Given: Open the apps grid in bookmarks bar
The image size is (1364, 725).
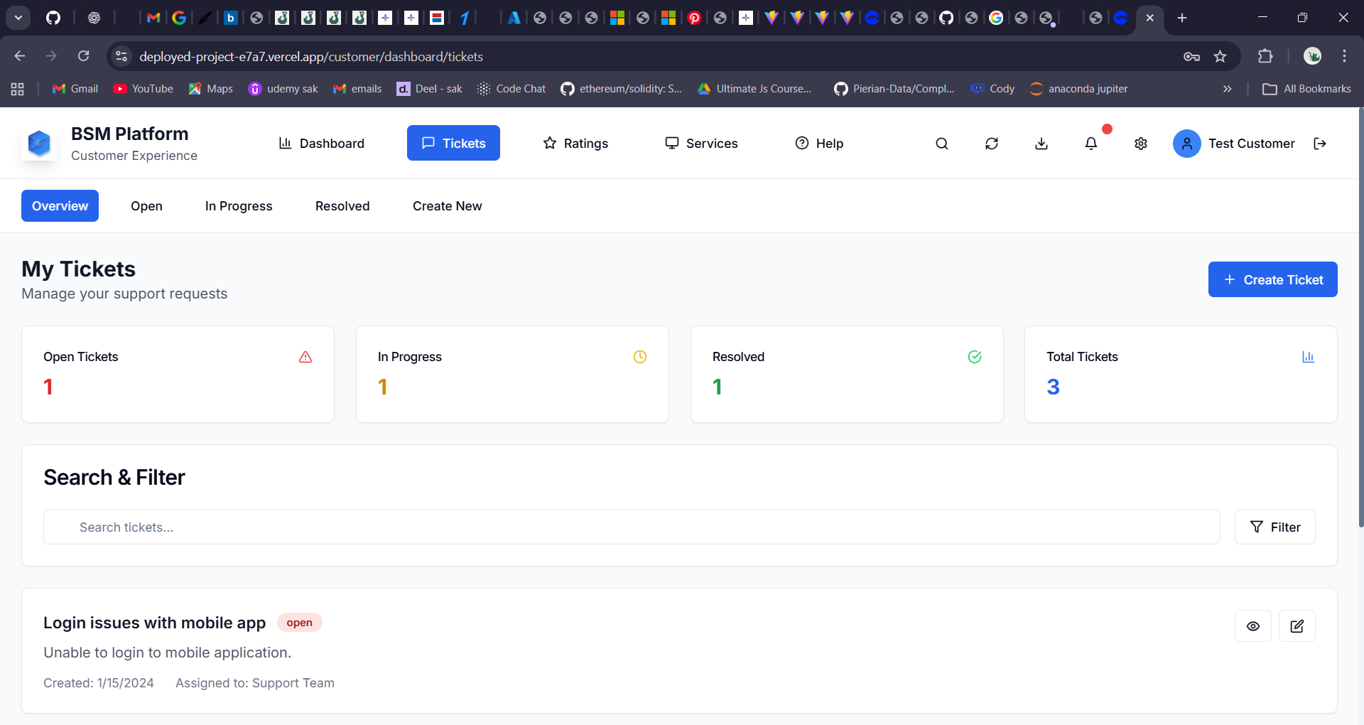Looking at the screenshot, I should [18, 89].
